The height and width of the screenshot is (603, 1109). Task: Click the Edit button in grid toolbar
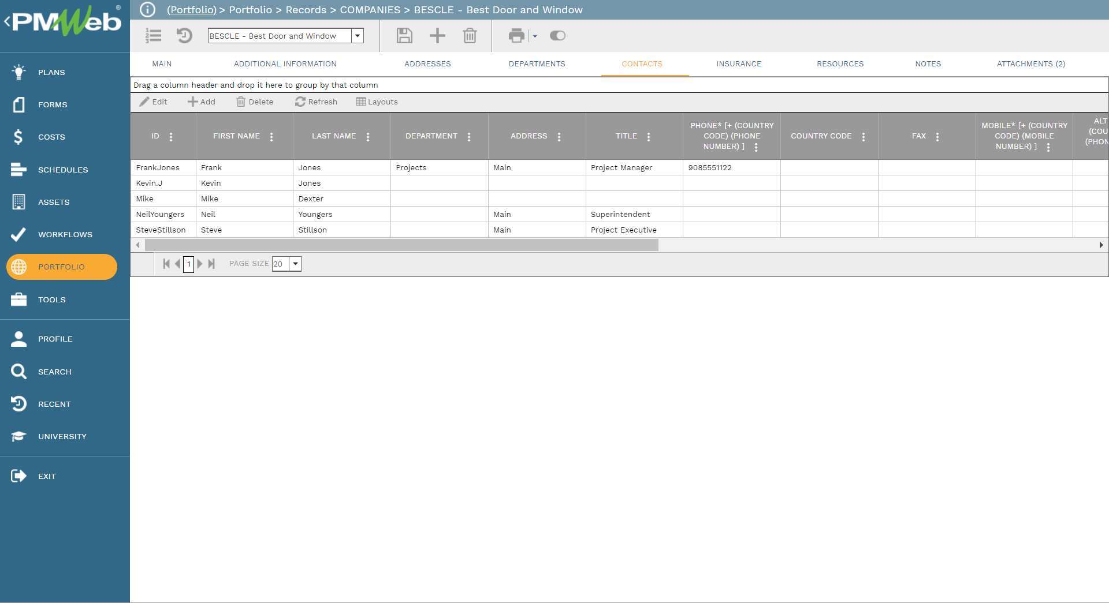point(154,102)
